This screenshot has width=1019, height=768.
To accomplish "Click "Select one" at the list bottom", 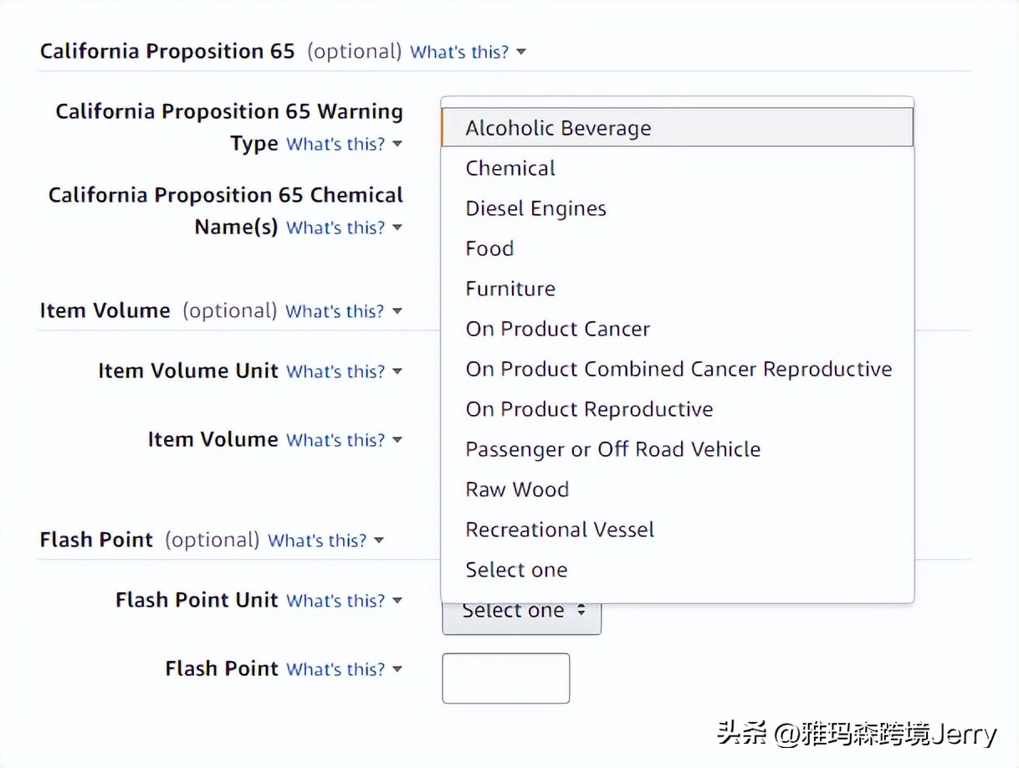I will coord(516,570).
